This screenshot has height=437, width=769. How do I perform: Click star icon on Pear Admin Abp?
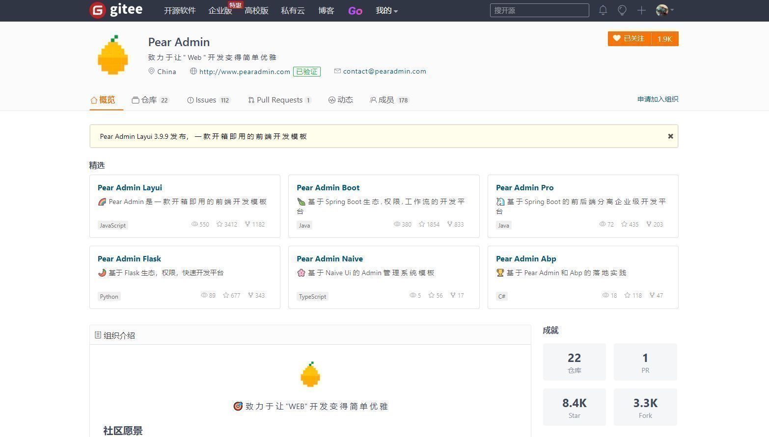coord(627,295)
